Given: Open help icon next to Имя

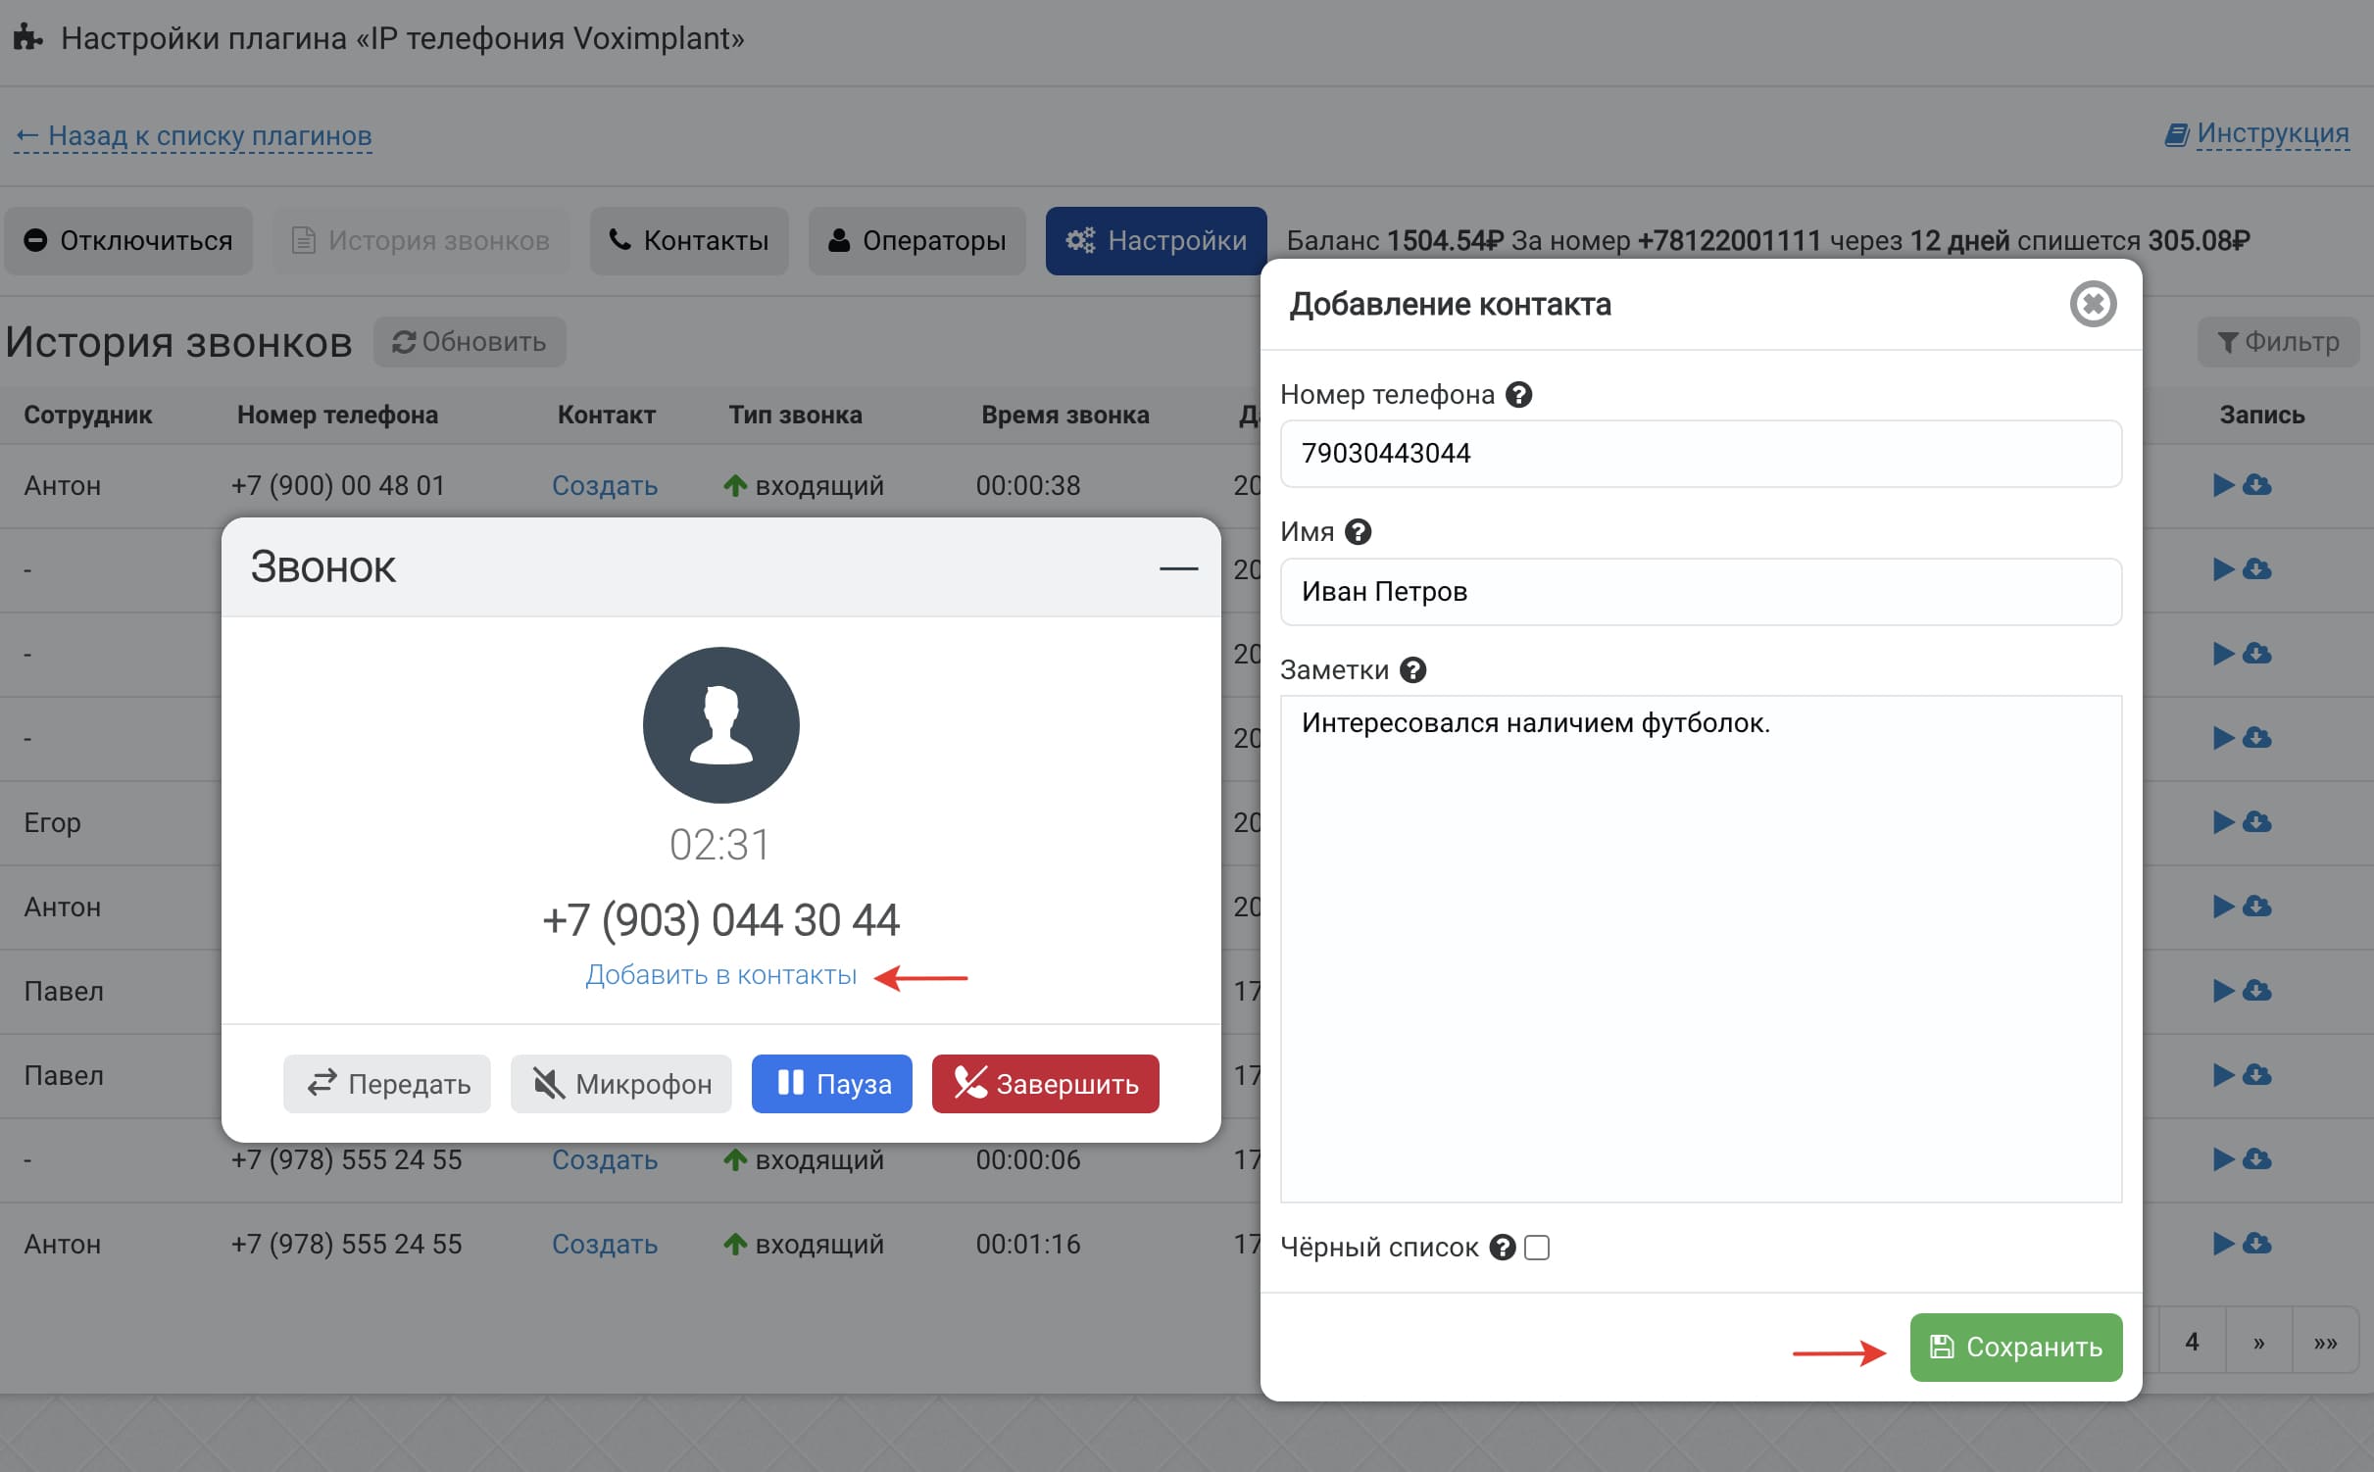Looking at the screenshot, I should pos(1358,532).
